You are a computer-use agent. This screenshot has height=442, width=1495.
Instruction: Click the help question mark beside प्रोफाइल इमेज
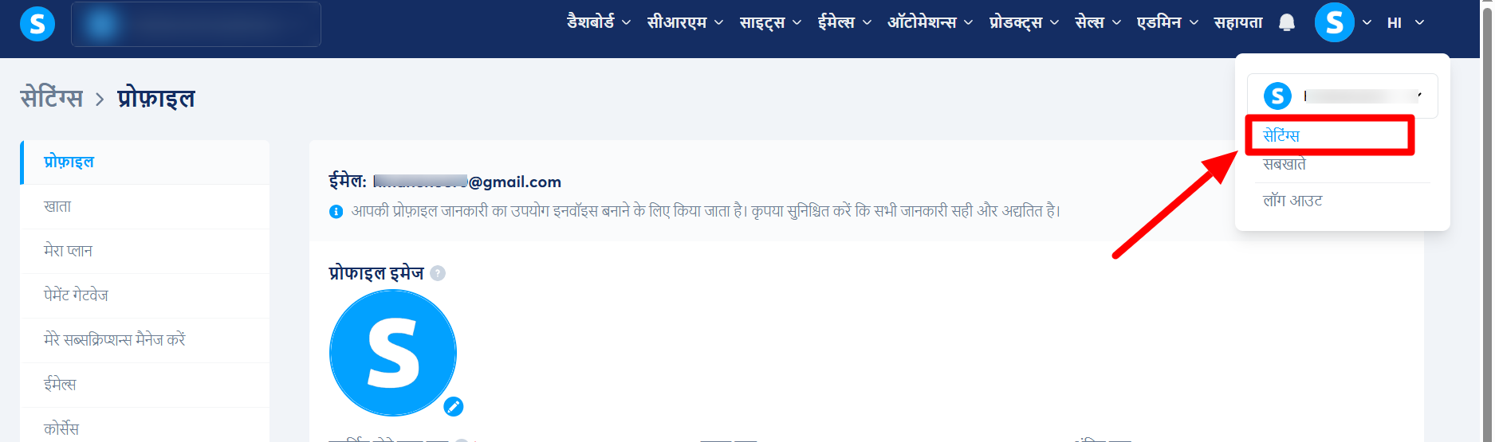pyautogui.click(x=438, y=273)
